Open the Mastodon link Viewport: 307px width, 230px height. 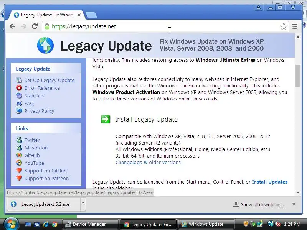click(x=36, y=148)
